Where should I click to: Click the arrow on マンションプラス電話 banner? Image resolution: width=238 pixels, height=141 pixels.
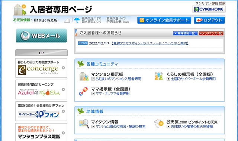(64, 133)
